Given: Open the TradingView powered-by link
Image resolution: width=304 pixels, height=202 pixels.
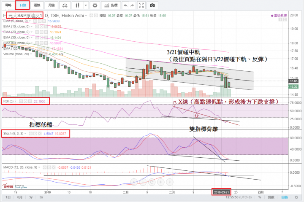Looking at the screenshot, I should tap(21, 187).
